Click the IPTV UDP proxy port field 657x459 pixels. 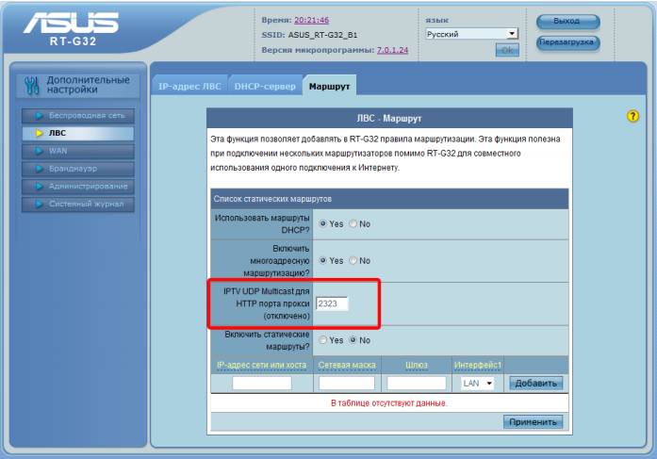(x=332, y=304)
